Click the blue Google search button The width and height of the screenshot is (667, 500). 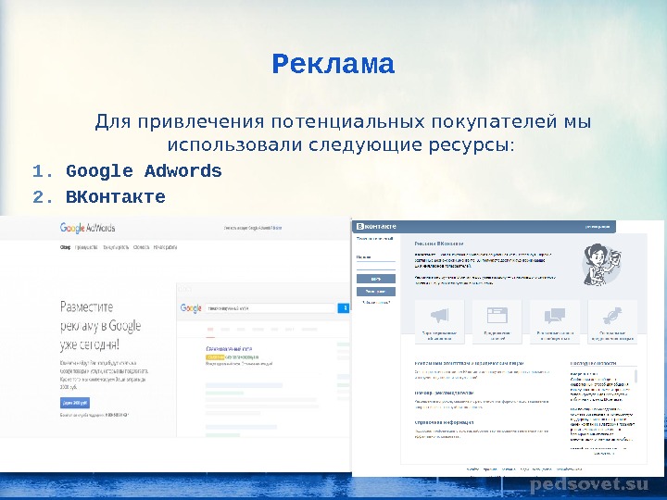(x=344, y=307)
